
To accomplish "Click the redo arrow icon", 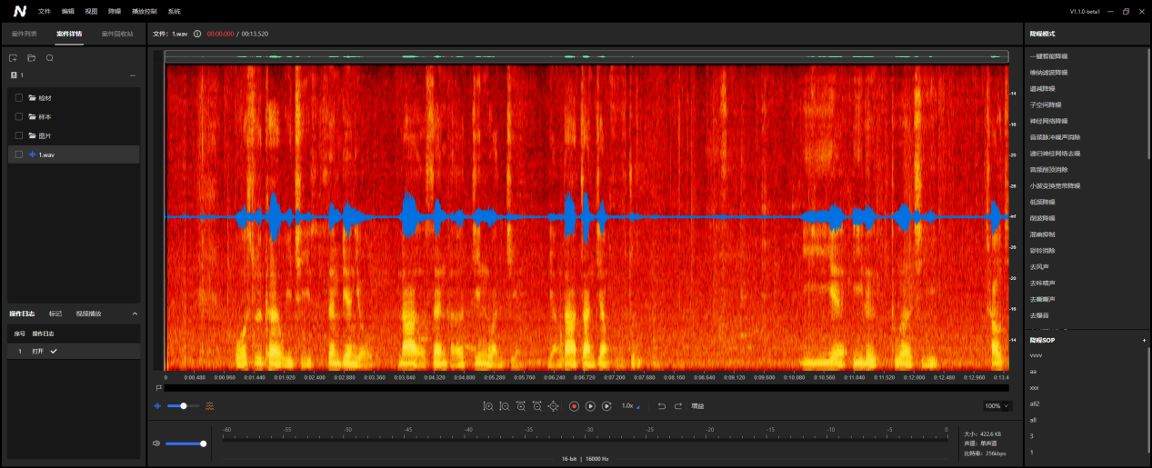I will [x=678, y=406].
